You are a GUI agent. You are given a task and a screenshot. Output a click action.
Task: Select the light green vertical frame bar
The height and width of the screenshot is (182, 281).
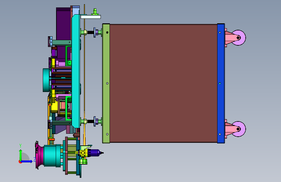pyautogui.click(x=106, y=84)
